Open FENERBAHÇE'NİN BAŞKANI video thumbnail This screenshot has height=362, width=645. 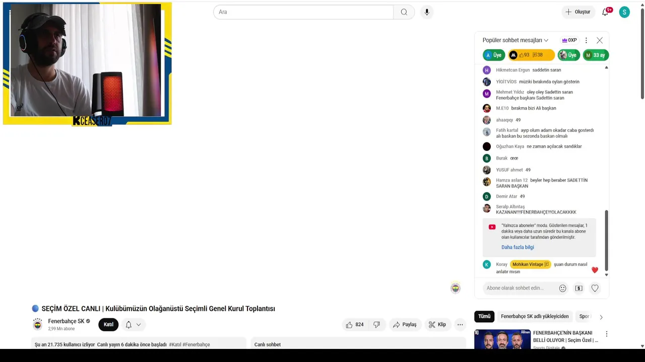coord(502,339)
